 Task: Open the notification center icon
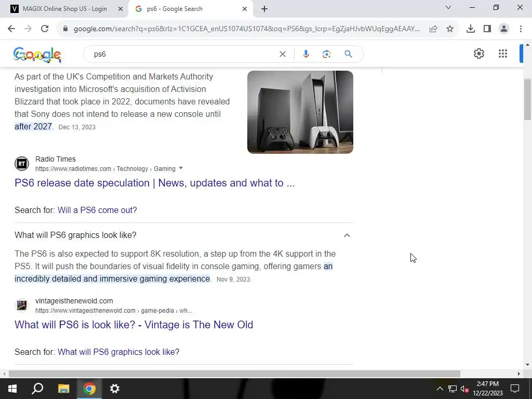(515, 389)
